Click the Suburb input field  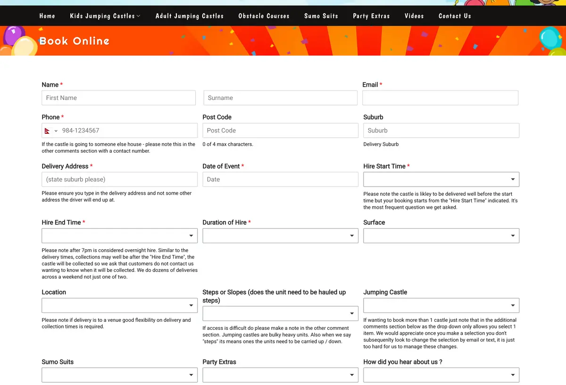pyautogui.click(x=441, y=131)
